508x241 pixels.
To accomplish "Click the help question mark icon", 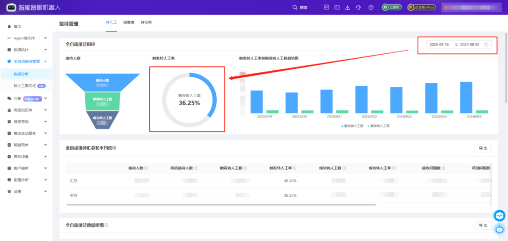I will tap(371, 7).
